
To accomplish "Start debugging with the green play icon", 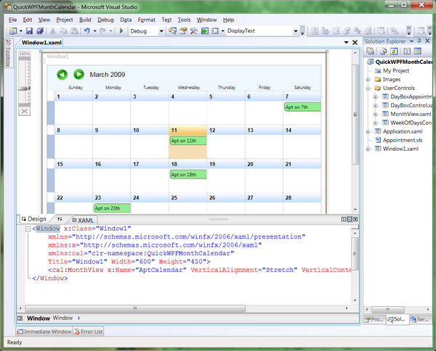I will click(x=121, y=30).
